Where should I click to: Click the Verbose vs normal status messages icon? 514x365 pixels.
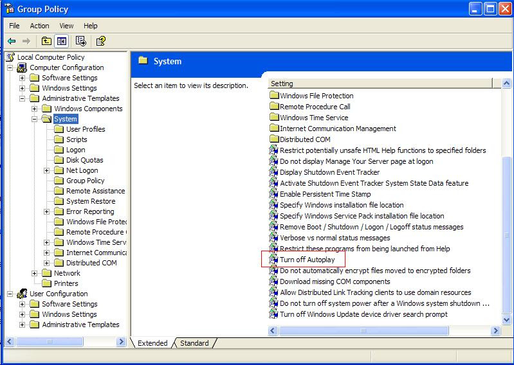[273, 238]
